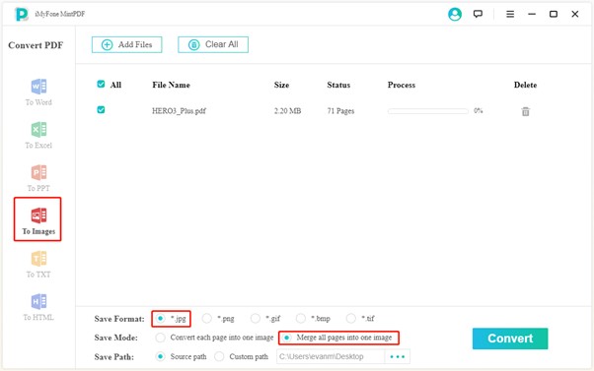The height and width of the screenshot is (371, 594).
Task: Open the hamburger menu icon
Action: tap(510, 15)
